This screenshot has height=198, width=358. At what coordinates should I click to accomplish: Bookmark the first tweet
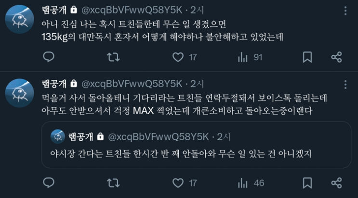pos(307,57)
